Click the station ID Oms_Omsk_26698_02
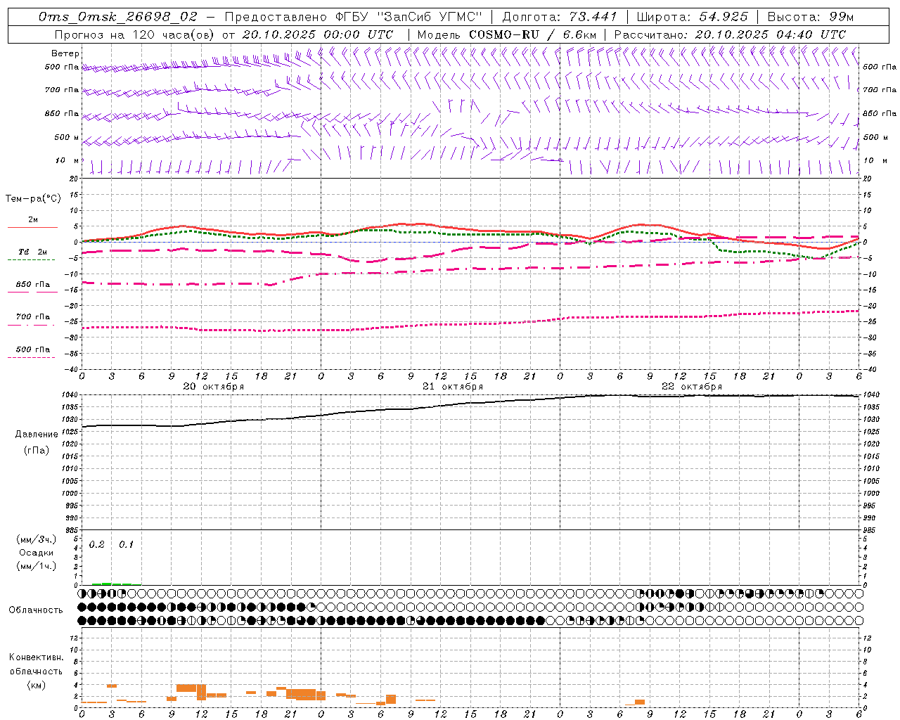The width and height of the screenshot is (900, 720). (x=119, y=17)
